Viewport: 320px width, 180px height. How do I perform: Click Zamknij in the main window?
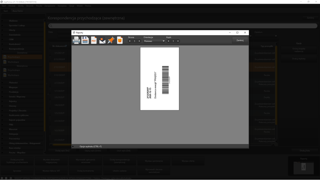pos(310,18)
